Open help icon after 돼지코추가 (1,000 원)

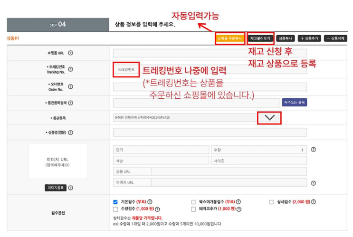(239, 209)
